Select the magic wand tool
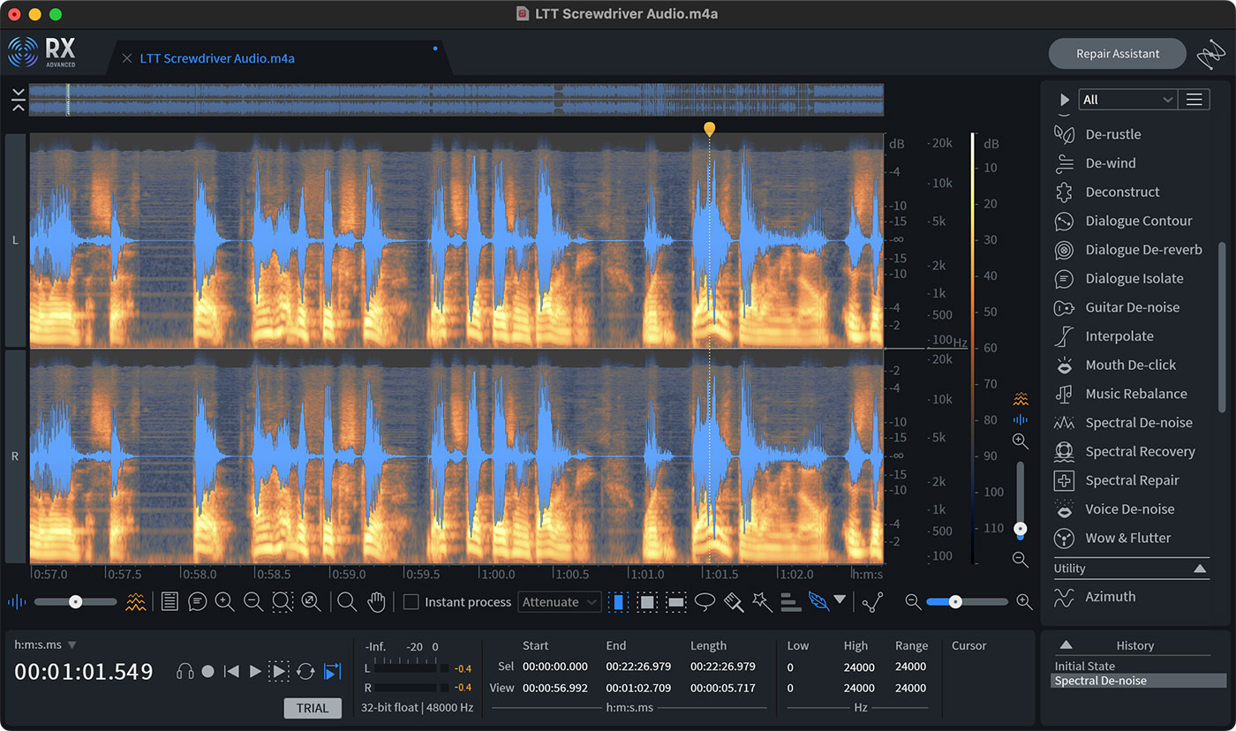Image resolution: width=1236 pixels, height=731 pixels. (x=762, y=602)
